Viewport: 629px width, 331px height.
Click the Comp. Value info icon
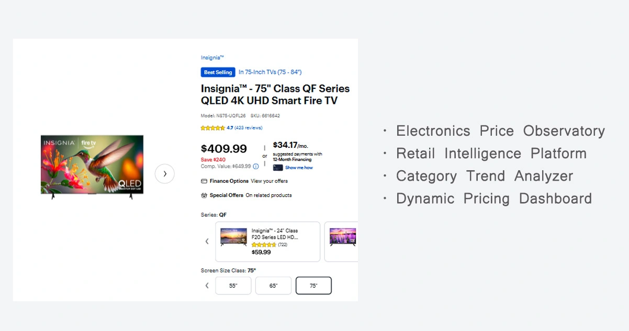(x=256, y=167)
